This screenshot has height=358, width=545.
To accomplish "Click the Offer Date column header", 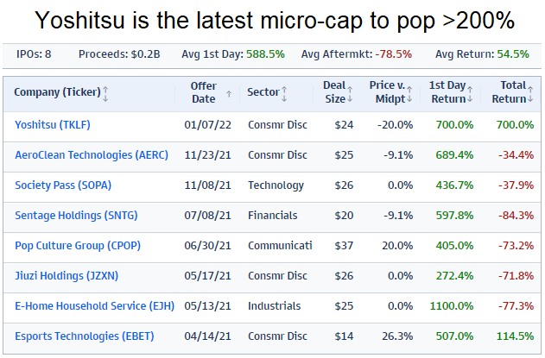I will tap(204, 92).
